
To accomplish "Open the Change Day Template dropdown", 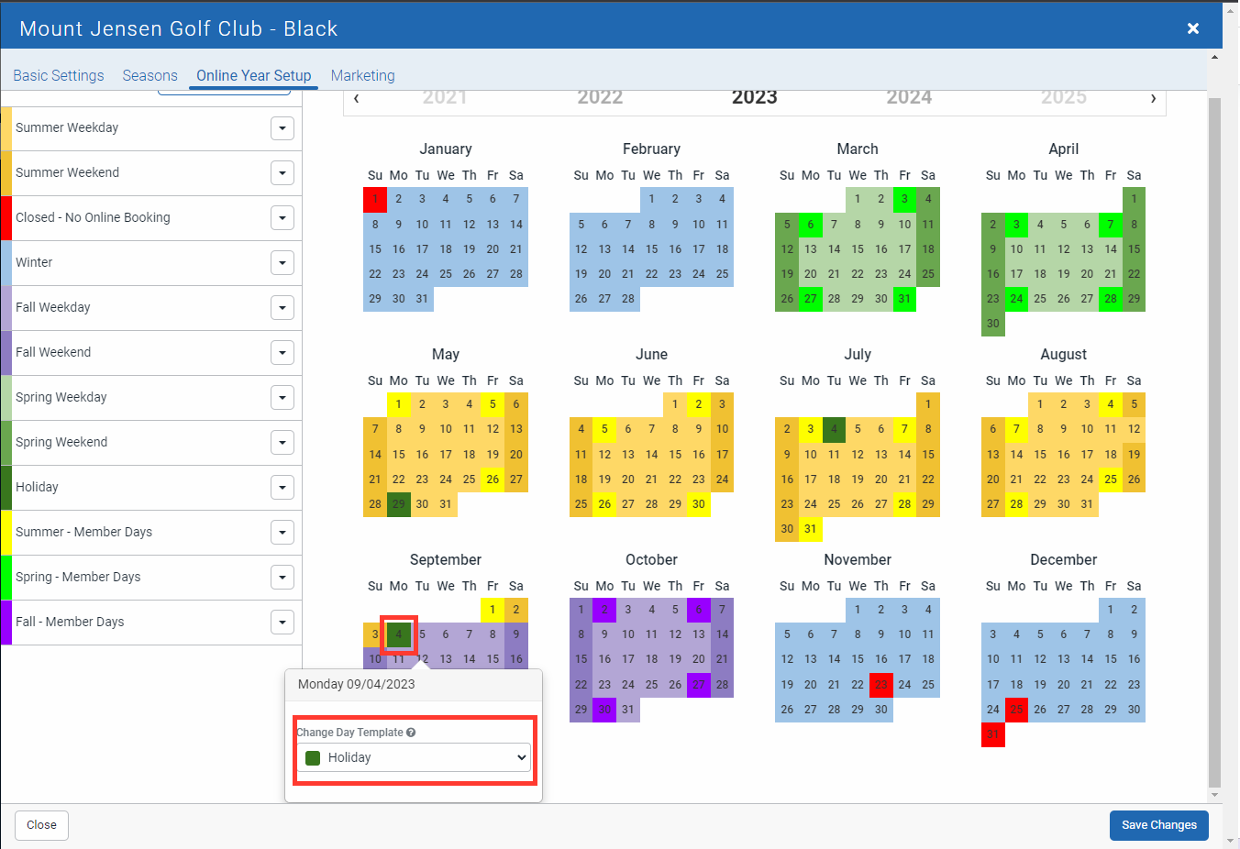I will tap(415, 757).
